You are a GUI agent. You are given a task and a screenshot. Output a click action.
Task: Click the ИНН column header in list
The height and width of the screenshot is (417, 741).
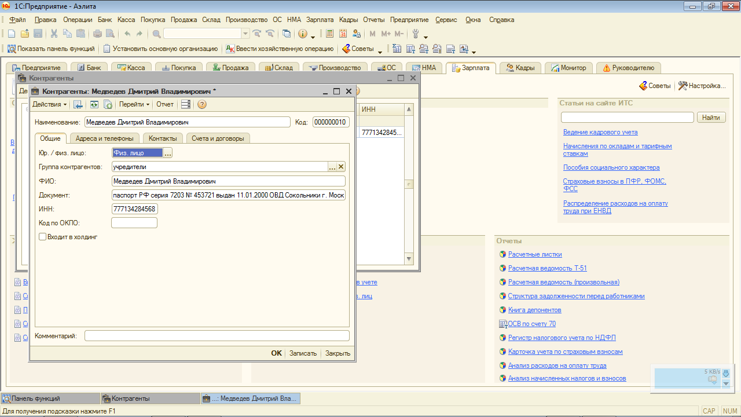point(381,109)
